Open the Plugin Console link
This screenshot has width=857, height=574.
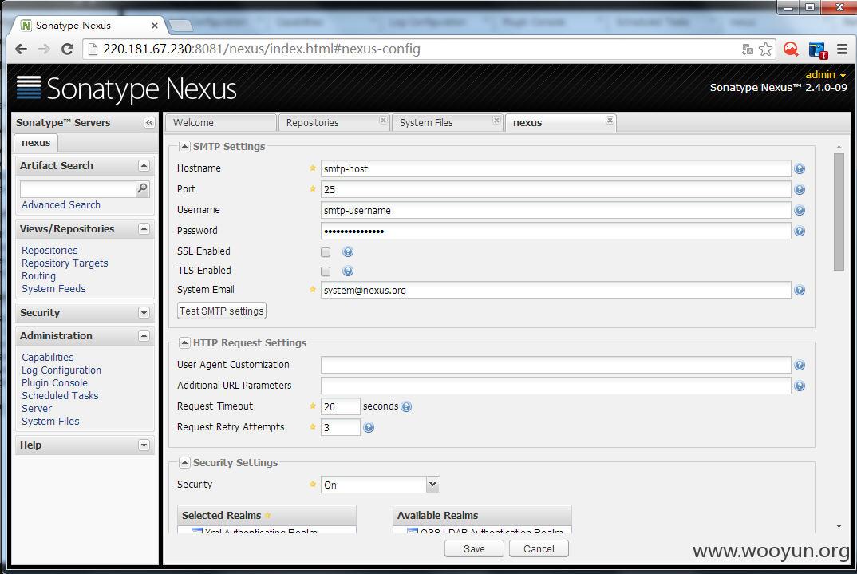click(54, 382)
